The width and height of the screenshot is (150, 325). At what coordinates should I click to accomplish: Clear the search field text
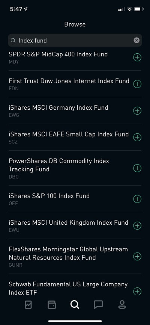(x=136, y=40)
